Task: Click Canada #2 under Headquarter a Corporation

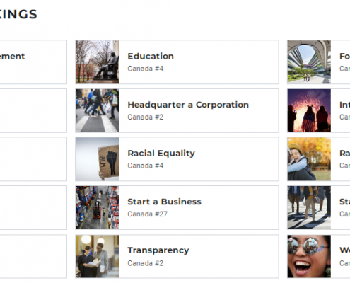Action: [146, 117]
